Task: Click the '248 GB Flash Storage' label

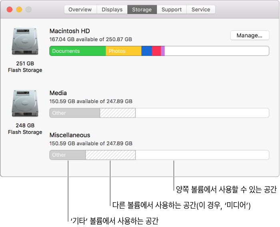Action: pos(25,129)
